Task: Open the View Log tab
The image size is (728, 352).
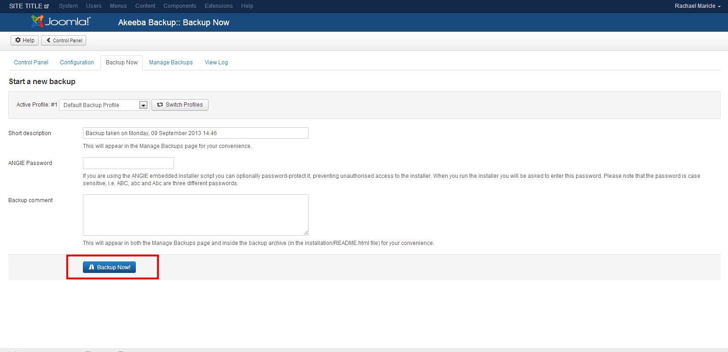Action: [x=216, y=62]
